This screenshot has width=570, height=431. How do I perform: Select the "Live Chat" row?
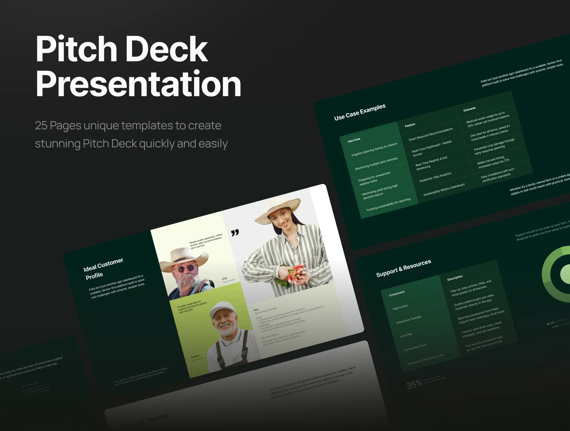[x=406, y=335]
